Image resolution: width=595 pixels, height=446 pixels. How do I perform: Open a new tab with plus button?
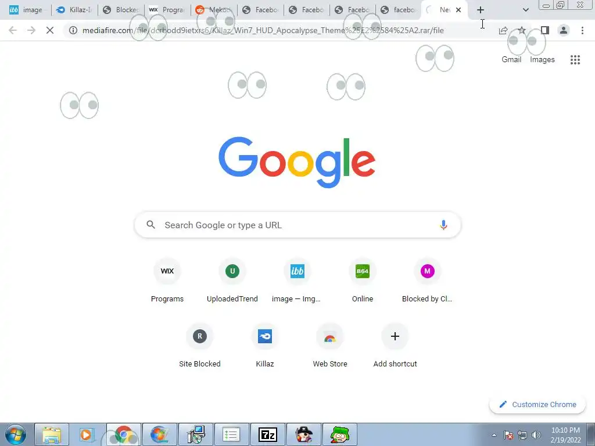coord(481,10)
